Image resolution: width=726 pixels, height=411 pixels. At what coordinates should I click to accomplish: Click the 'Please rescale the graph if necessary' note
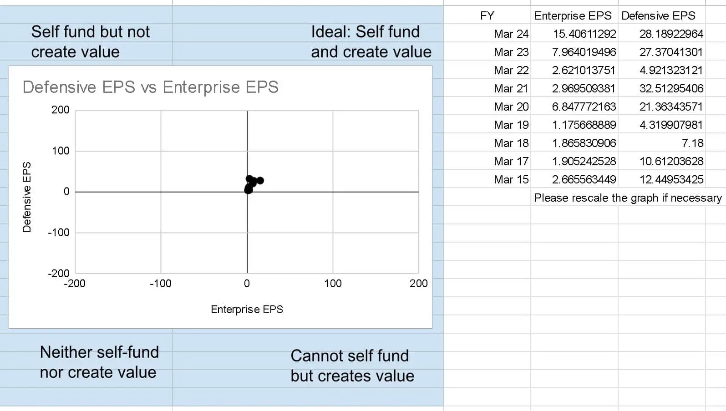[628, 198]
